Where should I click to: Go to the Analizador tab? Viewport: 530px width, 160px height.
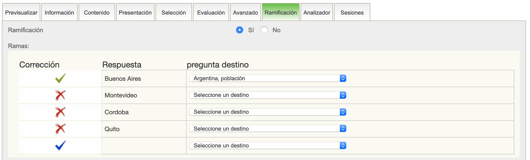(317, 13)
